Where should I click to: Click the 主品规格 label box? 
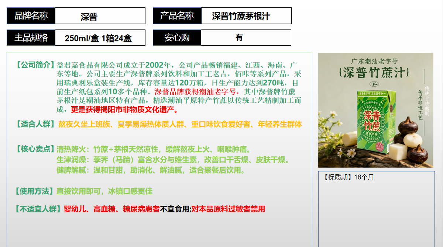pos(31,37)
